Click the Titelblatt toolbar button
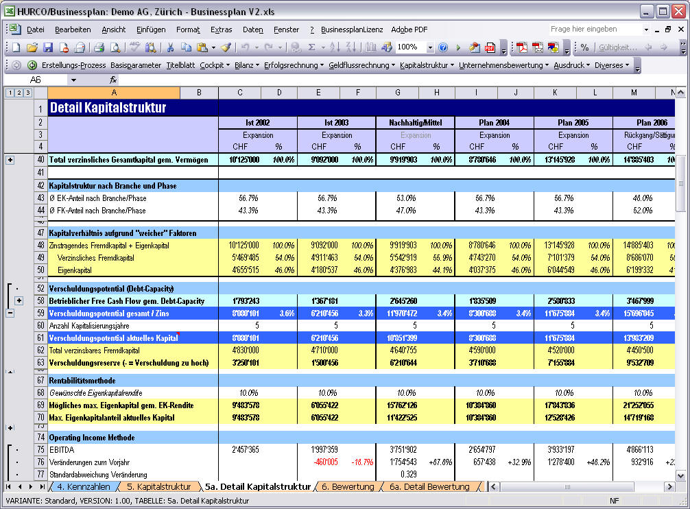Viewport: 690px width, 509px height. click(x=180, y=66)
